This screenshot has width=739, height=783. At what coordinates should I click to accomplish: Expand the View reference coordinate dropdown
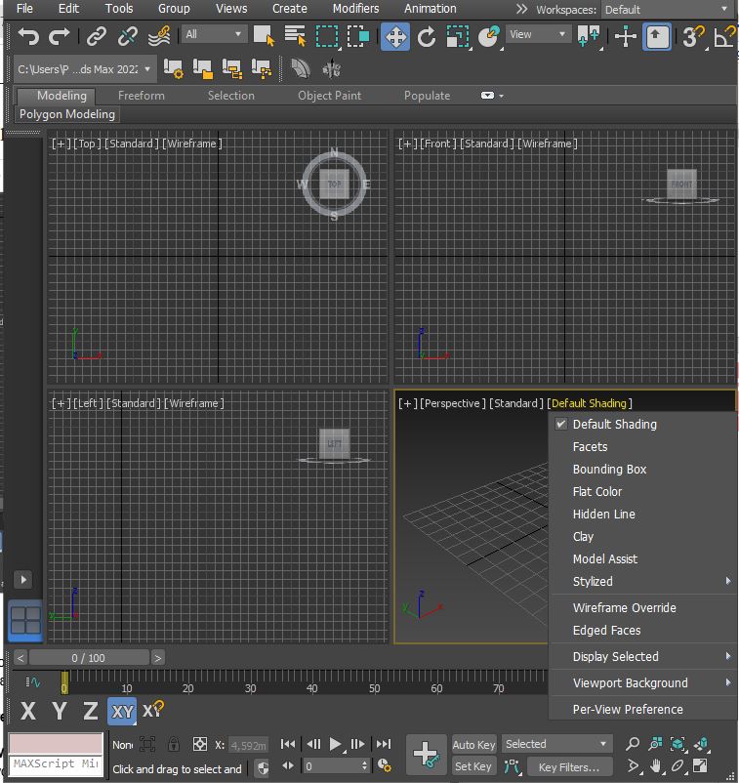[538, 34]
